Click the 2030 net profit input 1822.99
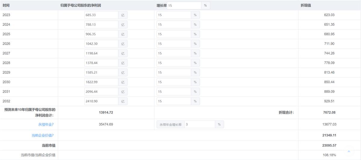 101,82
